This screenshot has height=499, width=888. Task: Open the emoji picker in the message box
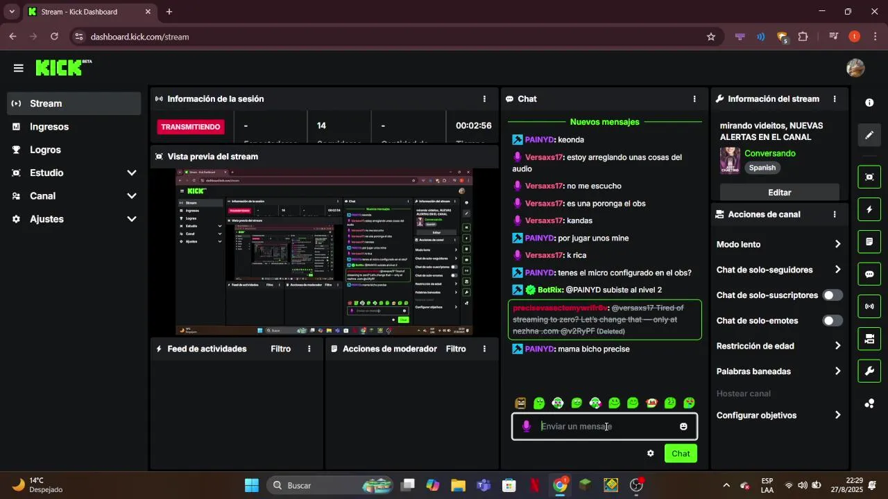(683, 426)
